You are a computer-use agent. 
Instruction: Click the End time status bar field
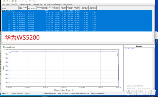tap(66, 94)
